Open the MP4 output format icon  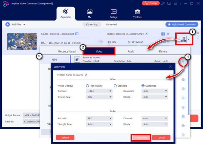[184, 39]
